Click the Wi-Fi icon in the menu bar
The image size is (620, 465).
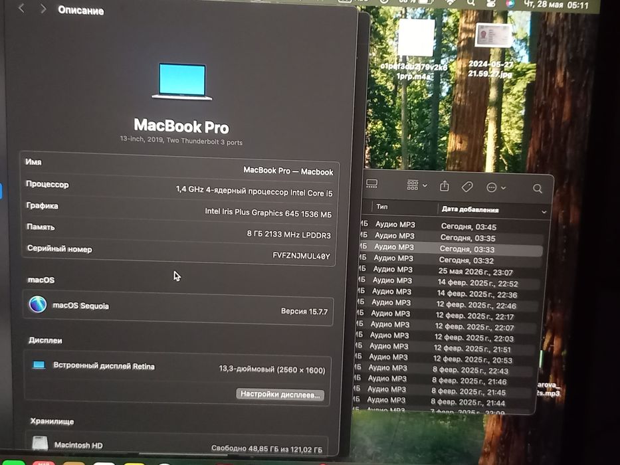tap(451, 3)
